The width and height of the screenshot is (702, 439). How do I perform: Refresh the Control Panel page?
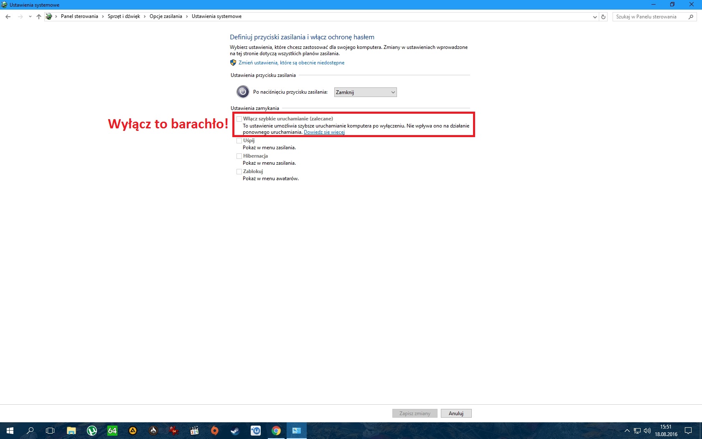pos(603,17)
